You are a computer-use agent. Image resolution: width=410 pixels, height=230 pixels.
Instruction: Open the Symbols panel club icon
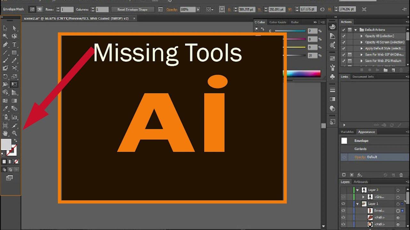pyautogui.click(x=332, y=77)
